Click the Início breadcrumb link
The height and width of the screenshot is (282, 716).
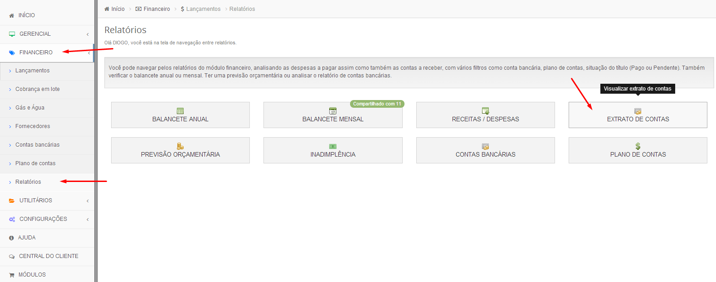118,9
